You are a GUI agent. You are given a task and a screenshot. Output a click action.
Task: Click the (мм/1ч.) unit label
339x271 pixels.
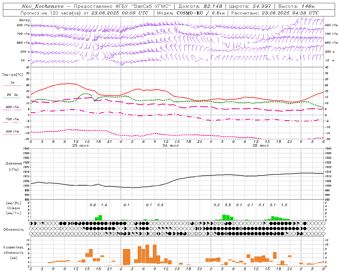[13, 213]
